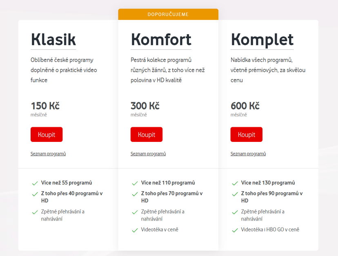The width and height of the screenshot is (338, 256).
Task: Select the checkmark next to 'Více než 110 programů'
Action: 135,183
